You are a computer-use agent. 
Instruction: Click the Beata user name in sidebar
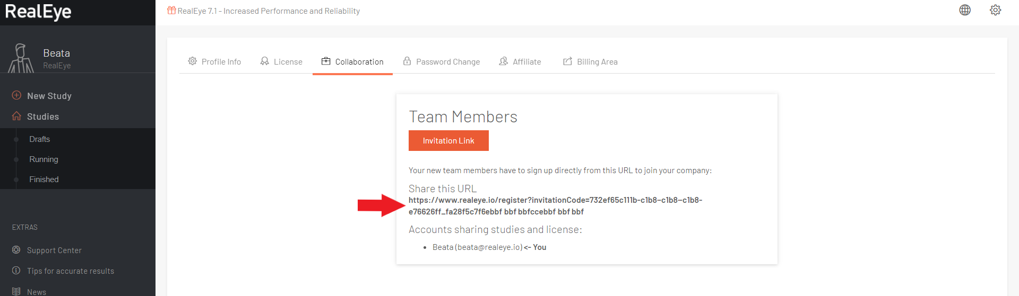click(56, 53)
